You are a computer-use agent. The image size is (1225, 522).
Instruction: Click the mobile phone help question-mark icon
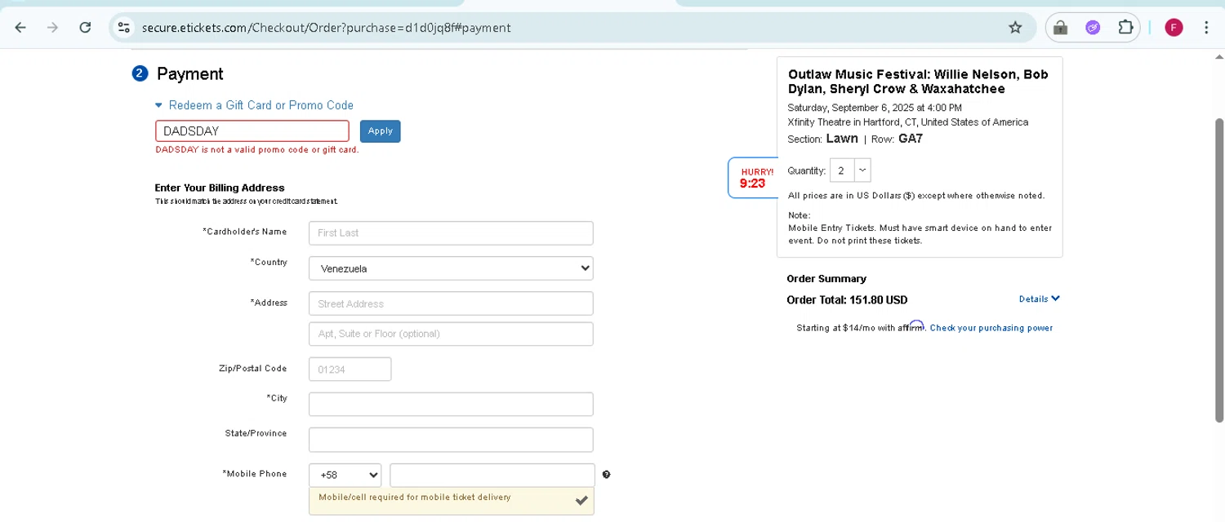(606, 475)
